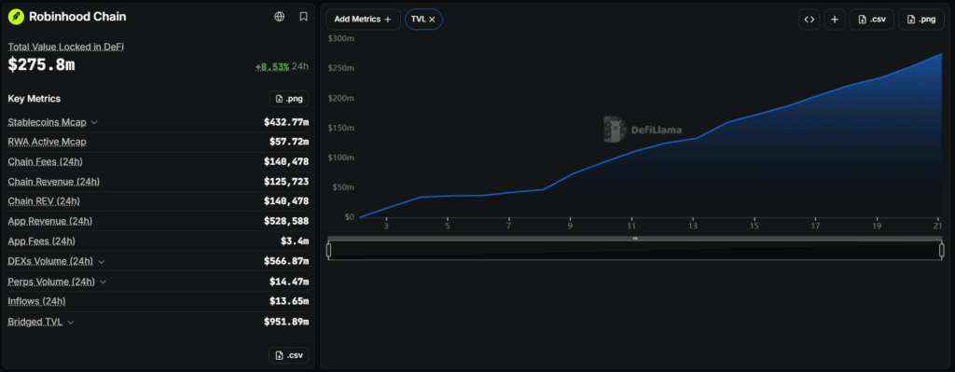Download Key Metrics .csv at panel bottom
The width and height of the screenshot is (955, 372).
coord(289,355)
